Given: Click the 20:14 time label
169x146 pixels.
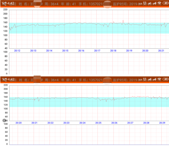Looking at the screenshot, I should click(x=49, y=51).
